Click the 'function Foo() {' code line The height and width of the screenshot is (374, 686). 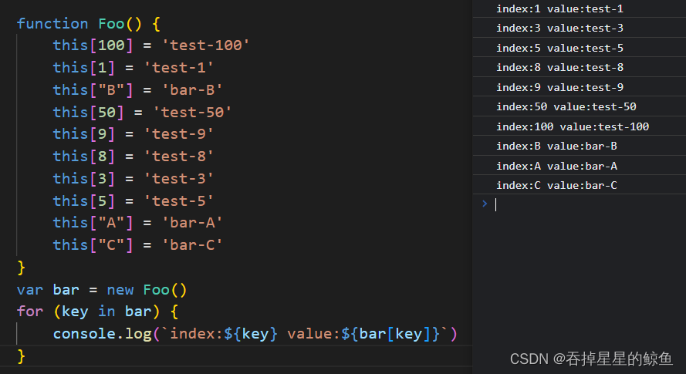pos(89,23)
